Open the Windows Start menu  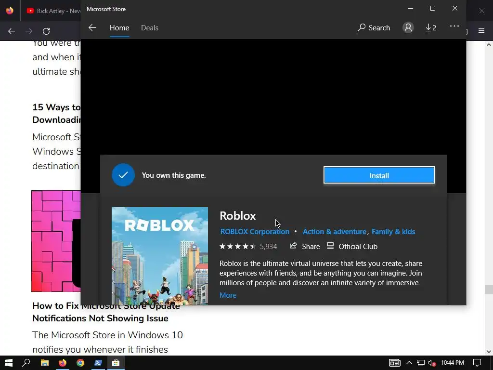point(9,363)
